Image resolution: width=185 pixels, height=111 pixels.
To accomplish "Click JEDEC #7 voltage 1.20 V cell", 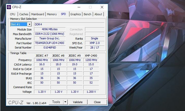I will (x=42, y=92).
